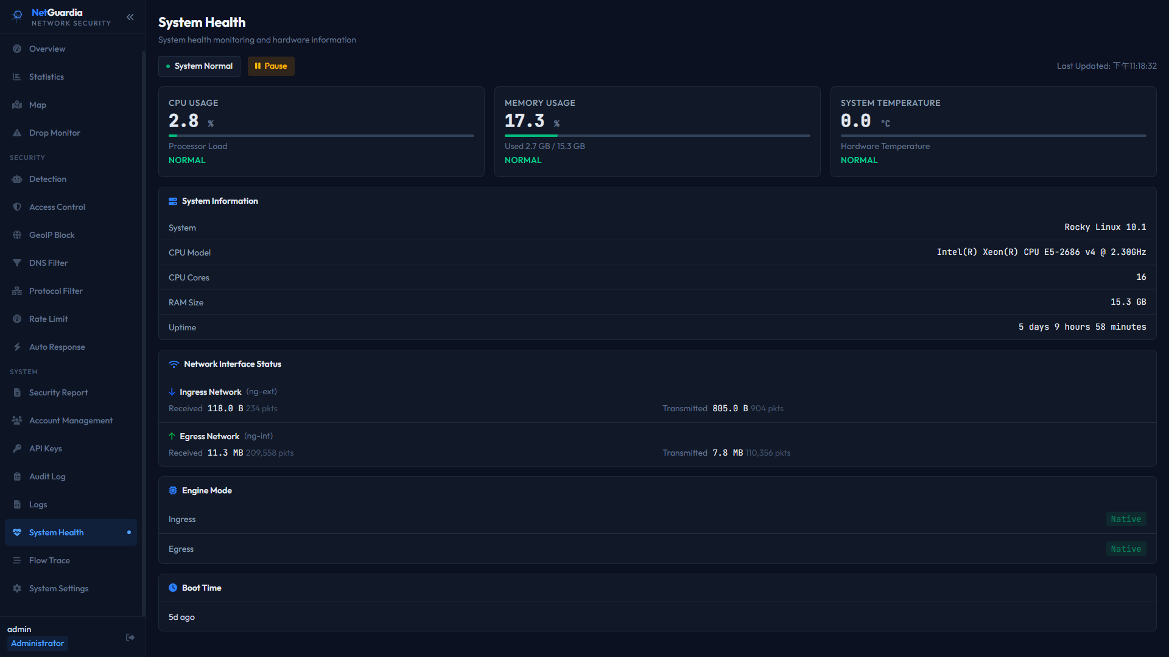Click the Statistics chart icon
This screenshot has width=1169, height=657.
click(17, 77)
